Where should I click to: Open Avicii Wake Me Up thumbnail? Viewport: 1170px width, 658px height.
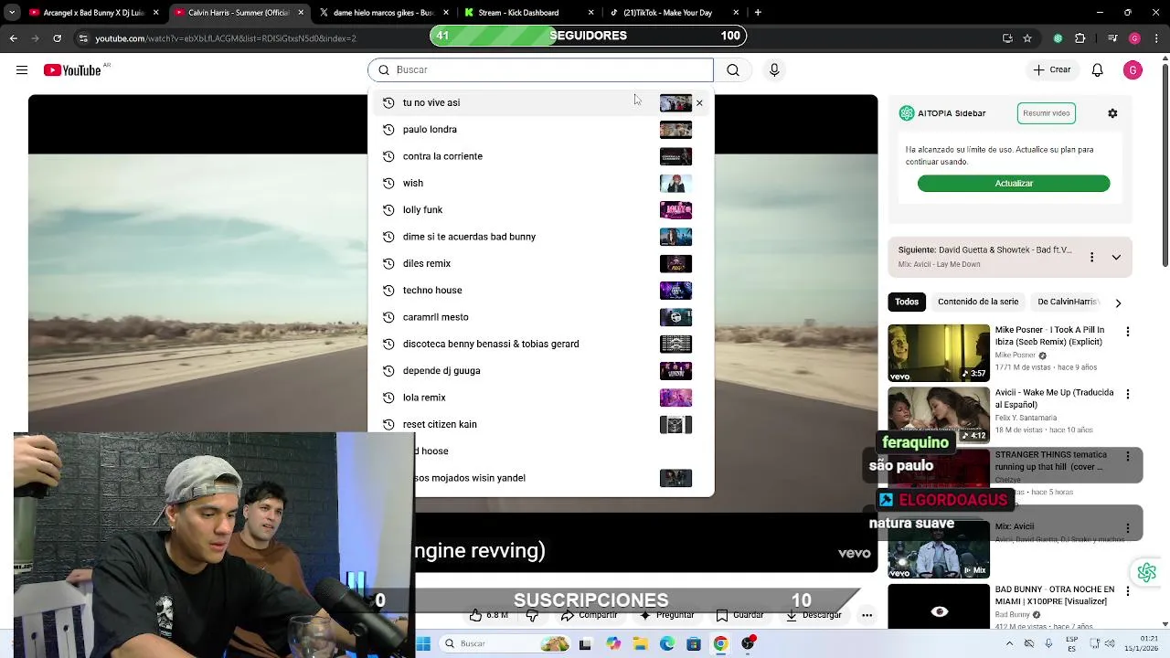point(939,415)
